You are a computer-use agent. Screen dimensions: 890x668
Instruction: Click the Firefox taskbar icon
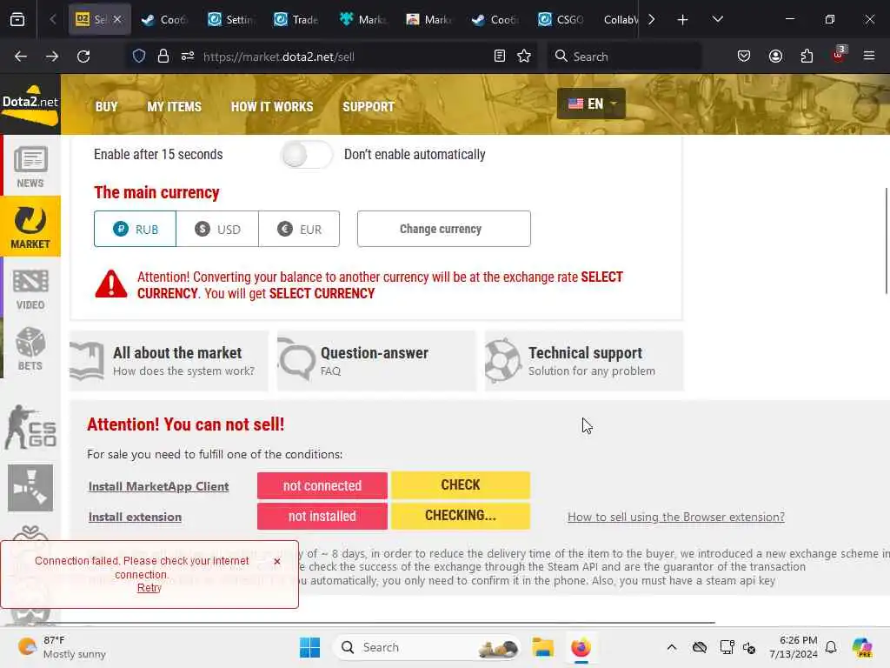pos(581,647)
